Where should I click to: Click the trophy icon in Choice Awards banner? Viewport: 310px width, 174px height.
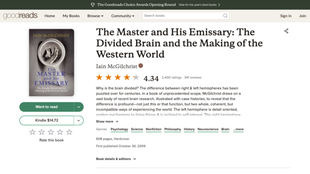click(x=93, y=5)
